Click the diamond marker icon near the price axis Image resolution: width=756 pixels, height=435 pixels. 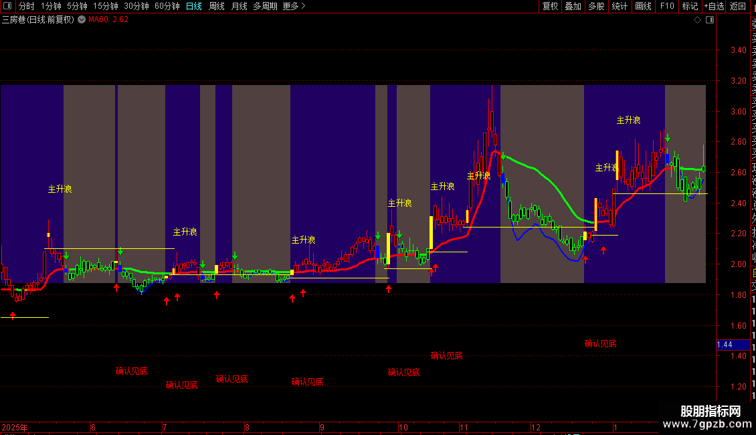click(697, 20)
